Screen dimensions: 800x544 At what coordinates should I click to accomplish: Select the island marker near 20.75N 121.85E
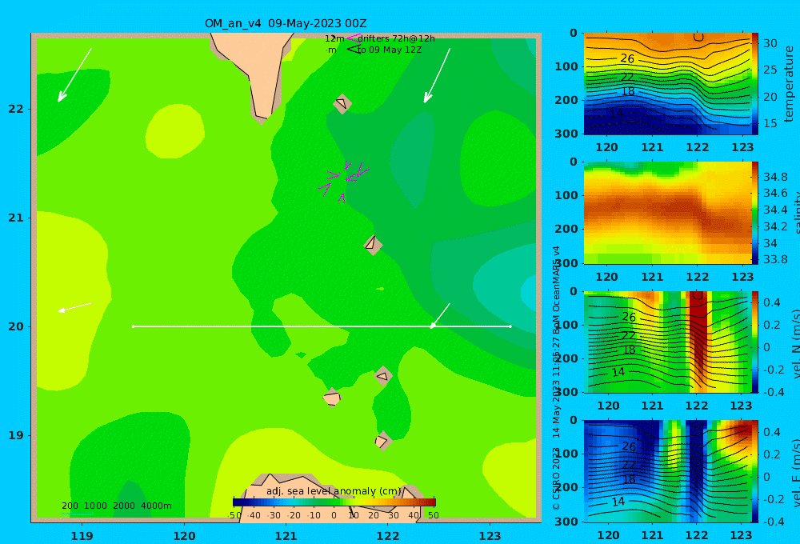click(x=373, y=245)
